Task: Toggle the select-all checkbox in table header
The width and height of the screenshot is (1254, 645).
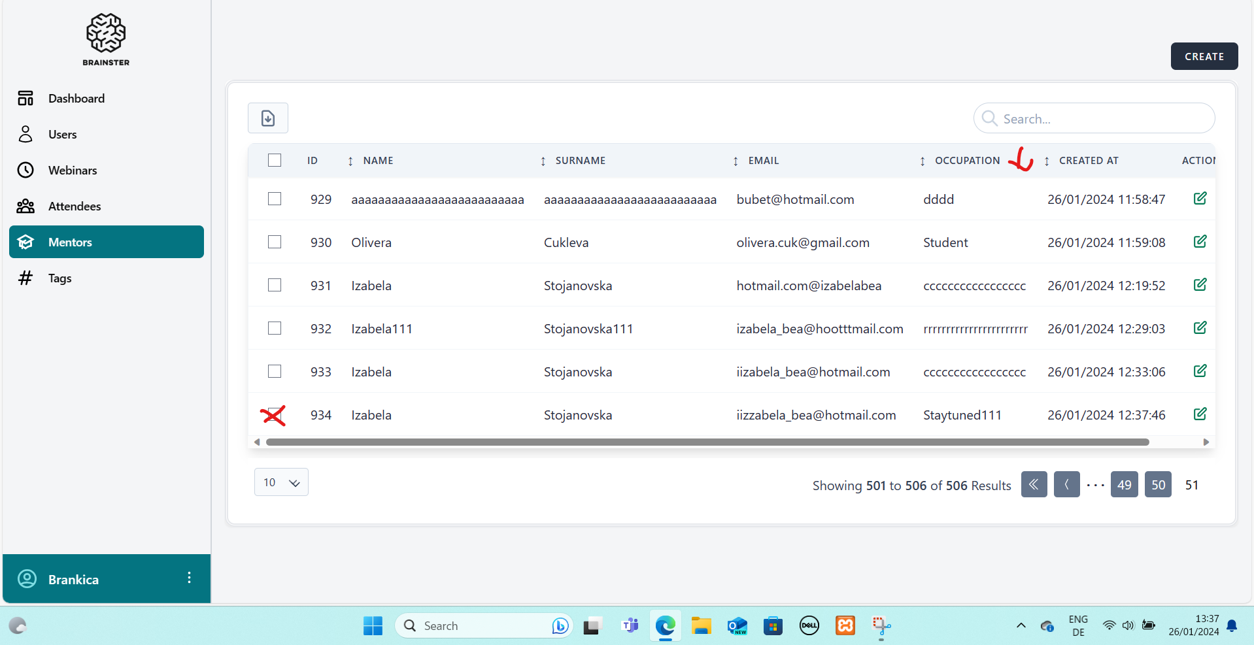Action: tap(275, 160)
